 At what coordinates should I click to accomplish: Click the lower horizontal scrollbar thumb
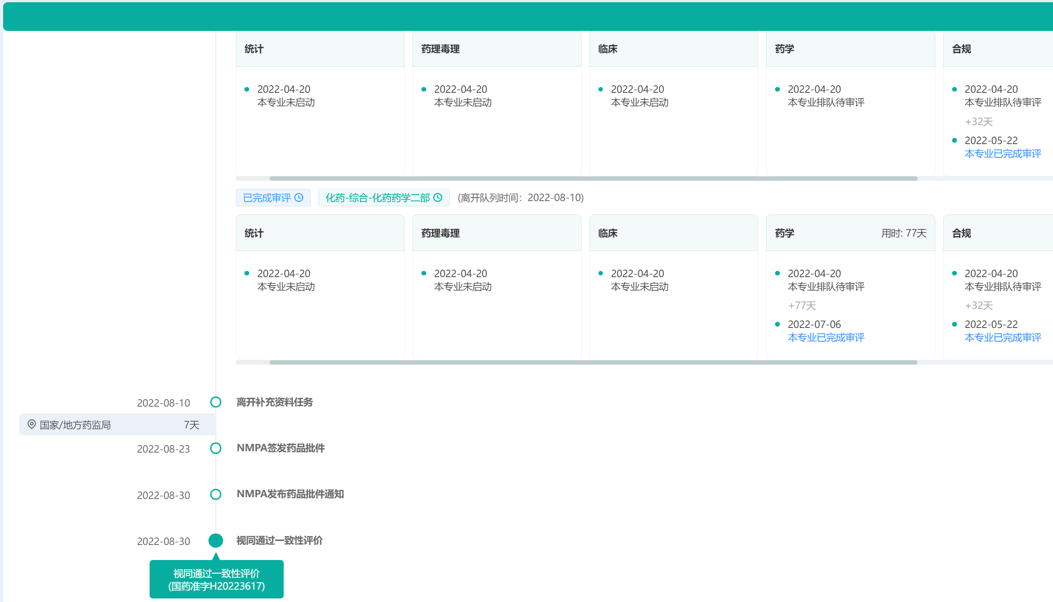593,362
